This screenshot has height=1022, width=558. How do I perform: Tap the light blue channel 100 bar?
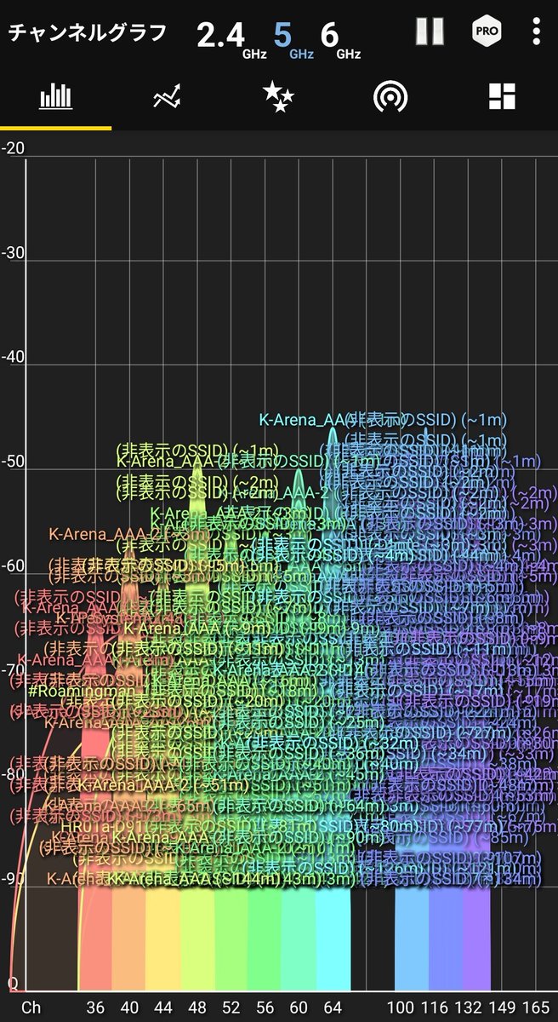pos(412,939)
